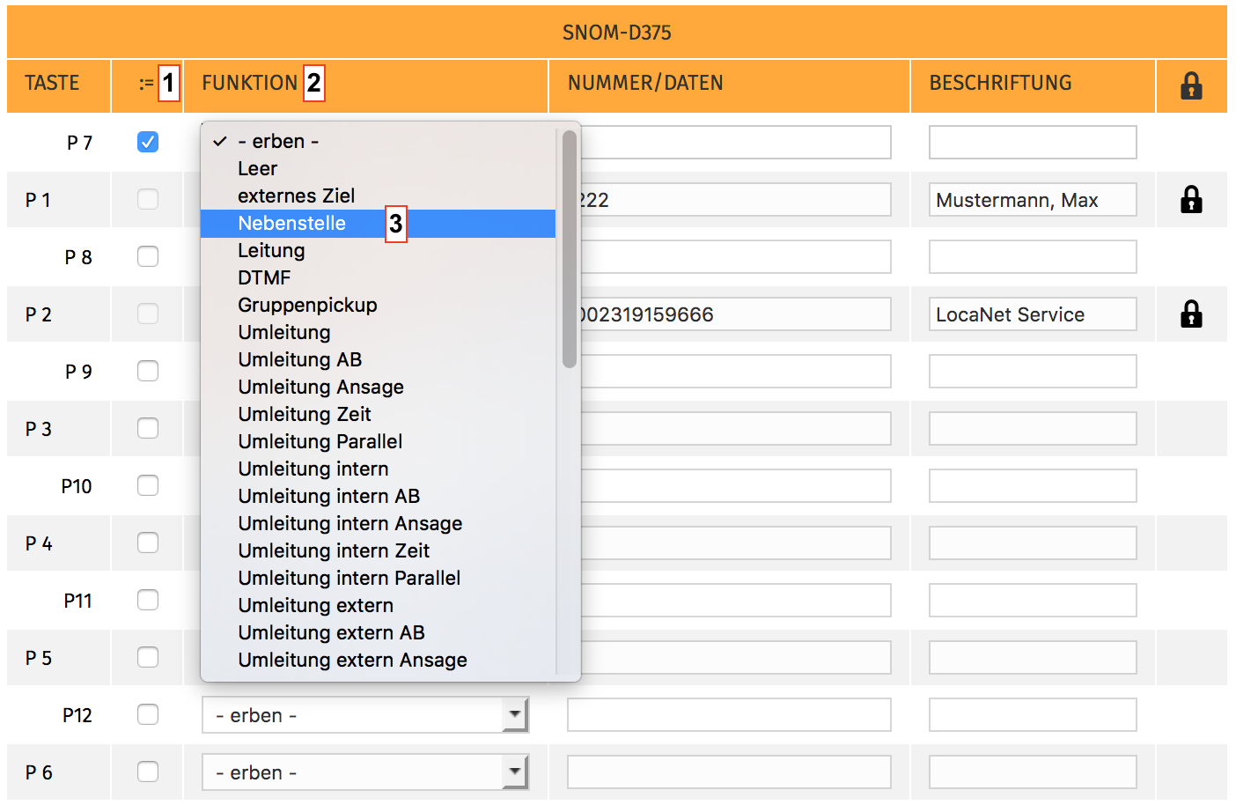
Task: Click the FUNKTION column header
Action: pyautogui.click(x=250, y=84)
